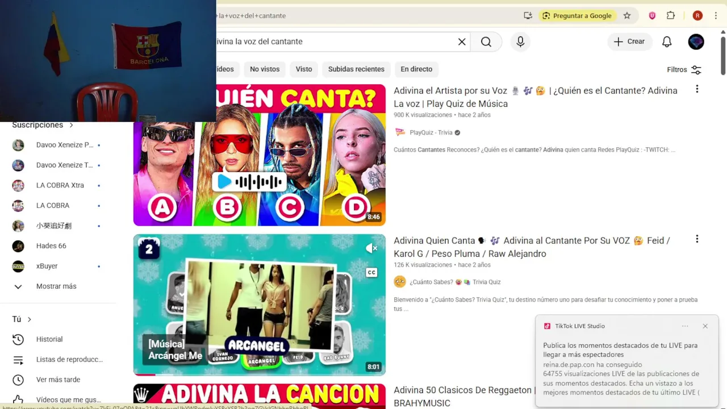Click ¿Cuánto Sabes? channel avatar icon
Screen dimensions: 727x409
(x=400, y=282)
